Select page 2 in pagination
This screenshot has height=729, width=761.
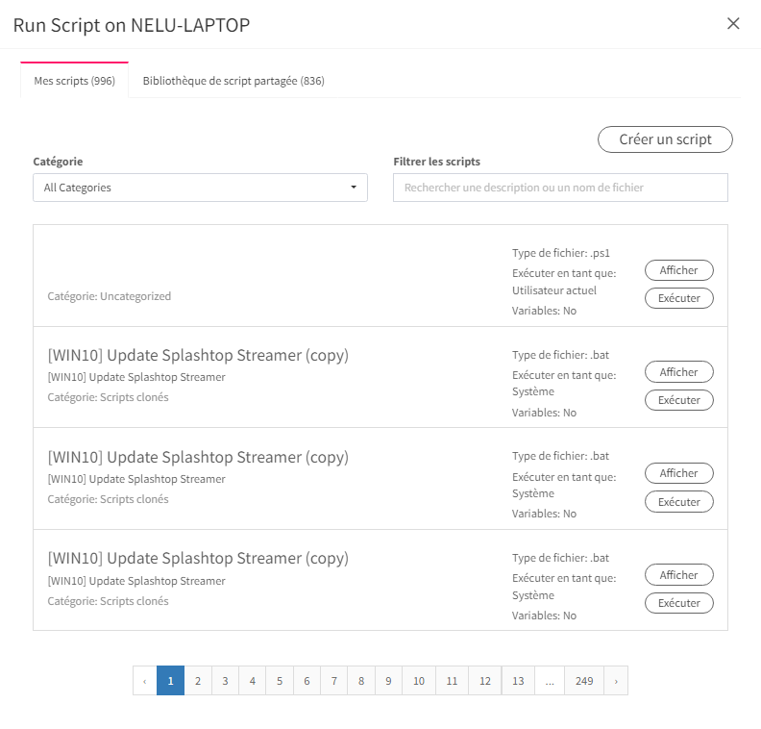click(x=198, y=681)
